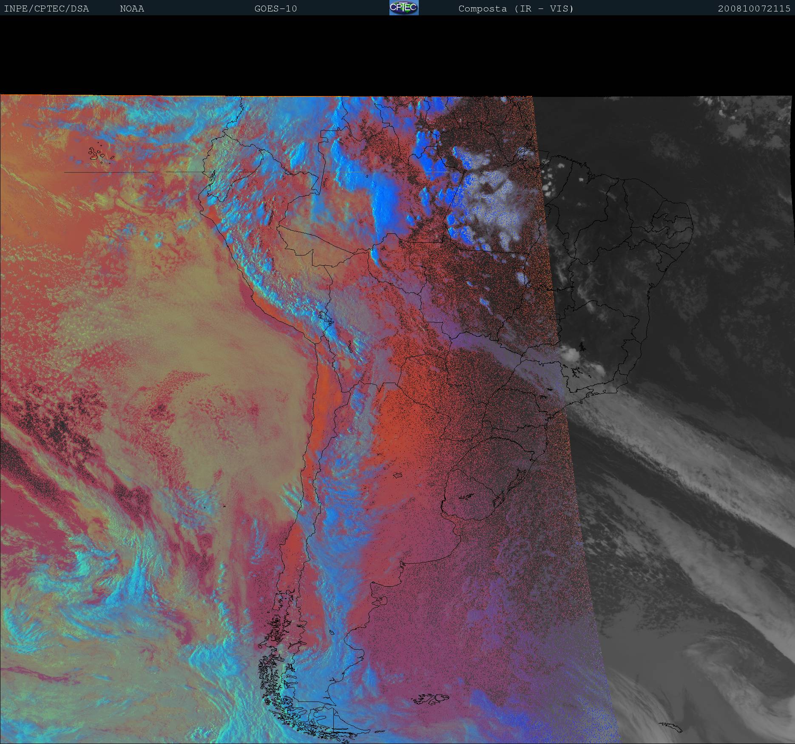The height and width of the screenshot is (744, 795).
Task: Select the 200810072115 timestamp
Action: [x=754, y=9]
